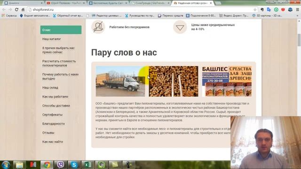
Task: Open 'Отзывы' sidebar link
Action: 48,132
